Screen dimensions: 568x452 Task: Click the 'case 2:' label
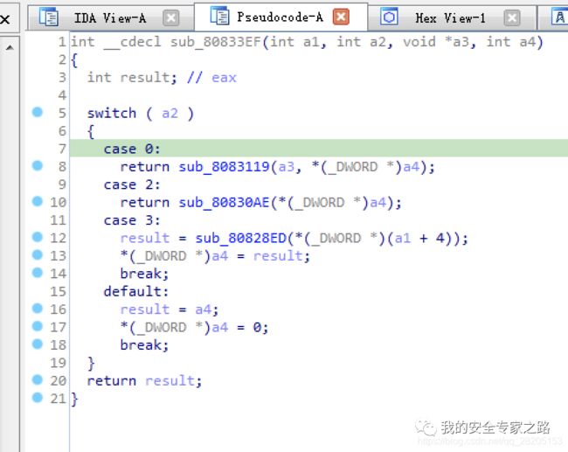pos(131,184)
